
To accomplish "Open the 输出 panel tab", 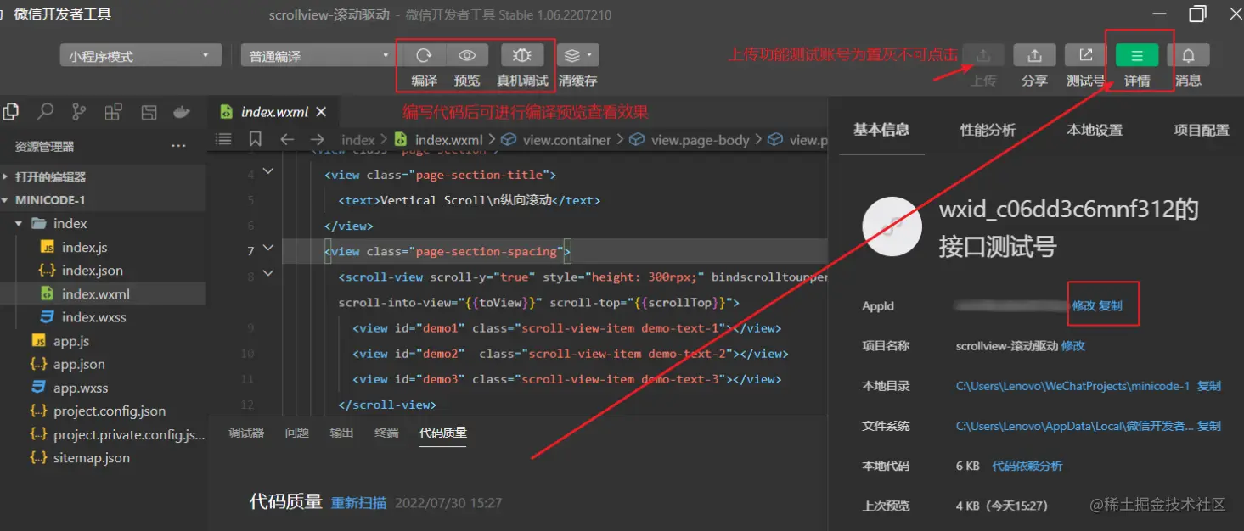I will pos(341,433).
